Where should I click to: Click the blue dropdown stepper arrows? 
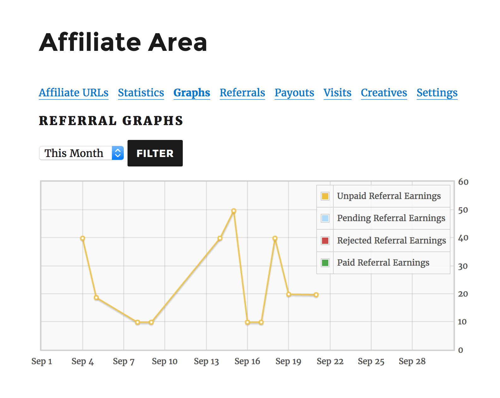[118, 153]
